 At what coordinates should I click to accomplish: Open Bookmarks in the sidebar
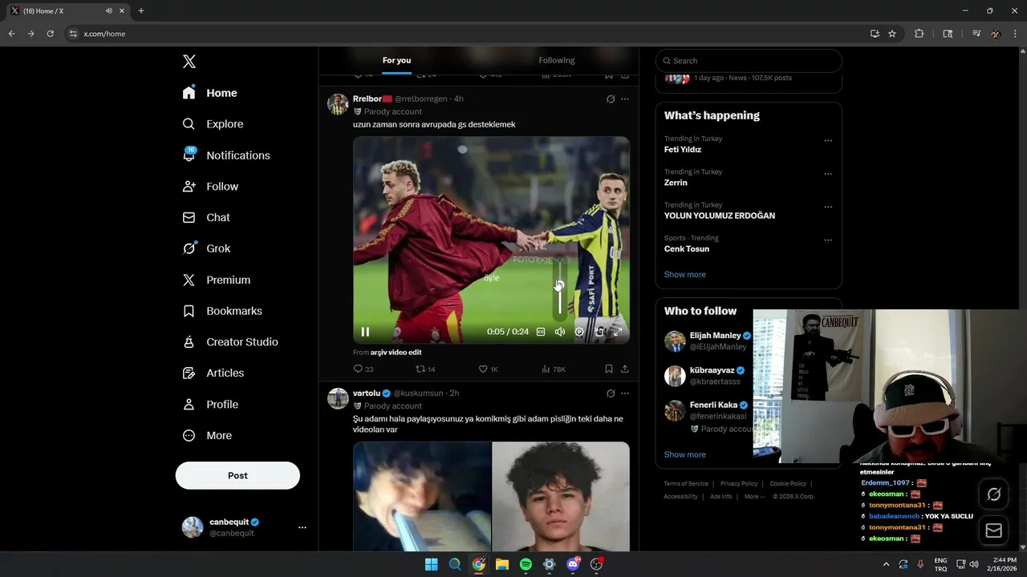click(222, 311)
